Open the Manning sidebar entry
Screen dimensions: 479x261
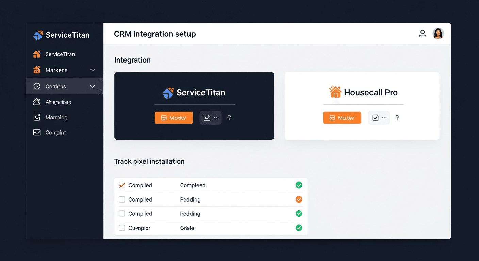(x=56, y=117)
